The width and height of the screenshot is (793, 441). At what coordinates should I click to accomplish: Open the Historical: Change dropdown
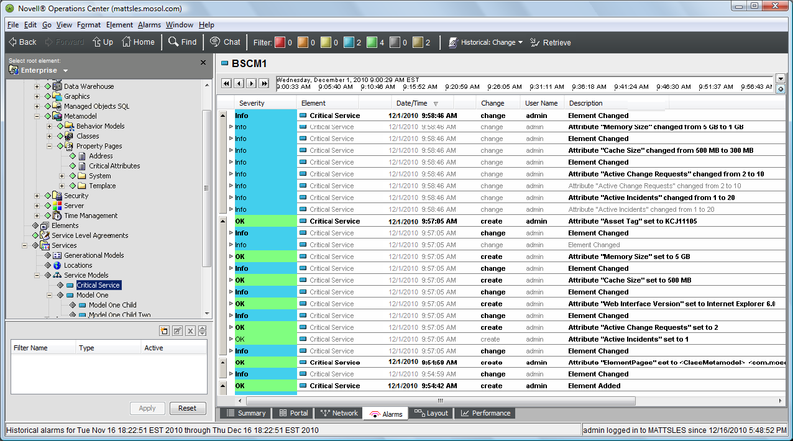485,42
